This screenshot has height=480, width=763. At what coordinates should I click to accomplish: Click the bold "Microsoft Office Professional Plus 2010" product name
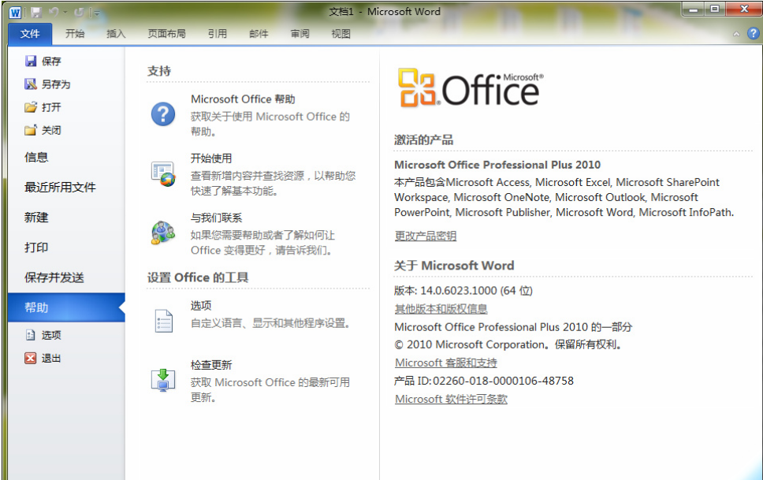[x=497, y=165]
